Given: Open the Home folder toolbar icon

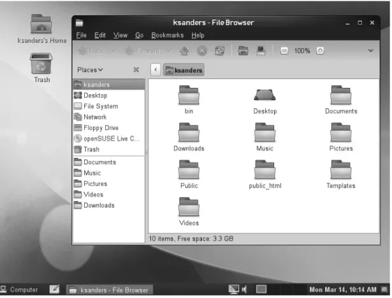Looking at the screenshot, I should tap(243, 51).
